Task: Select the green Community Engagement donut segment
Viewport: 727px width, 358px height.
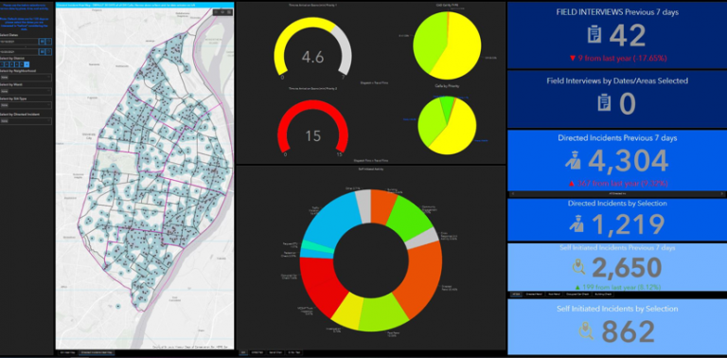Action: 411,217
